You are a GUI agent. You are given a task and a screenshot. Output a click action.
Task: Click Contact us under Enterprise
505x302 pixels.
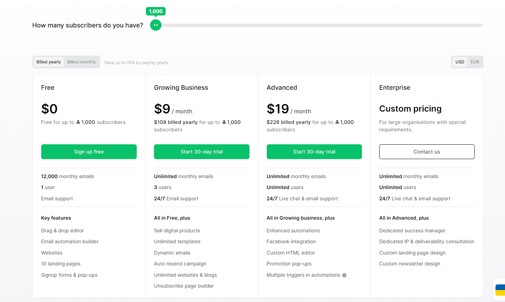426,151
